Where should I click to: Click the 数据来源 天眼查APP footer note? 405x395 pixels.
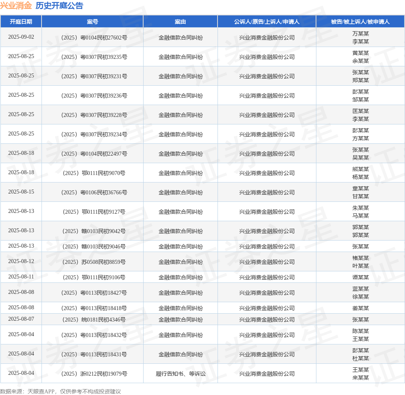[61, 391]
